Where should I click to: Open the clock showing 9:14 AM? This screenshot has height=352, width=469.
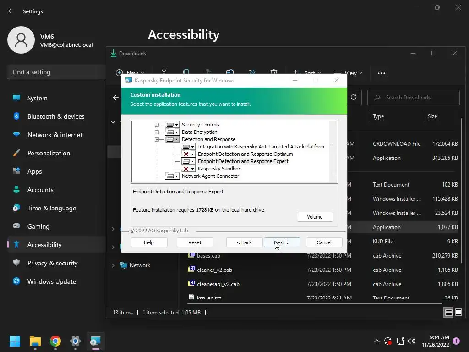click(436, 341)
